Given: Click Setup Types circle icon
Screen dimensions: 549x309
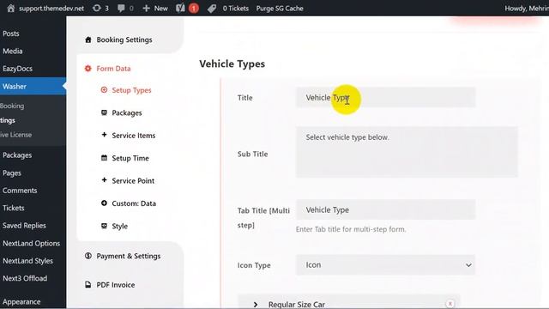Looking at the screenshot, I should pos(104,90).
